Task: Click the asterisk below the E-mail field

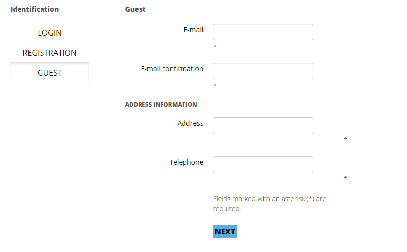Action: [x=215, y=46]
